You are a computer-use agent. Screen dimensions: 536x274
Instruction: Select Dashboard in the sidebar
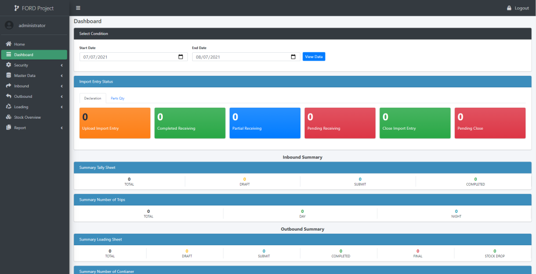click(34, 55)
